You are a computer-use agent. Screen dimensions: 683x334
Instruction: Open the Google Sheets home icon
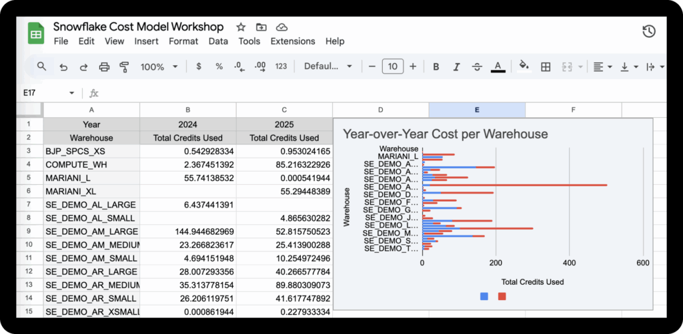click(36, 33)
